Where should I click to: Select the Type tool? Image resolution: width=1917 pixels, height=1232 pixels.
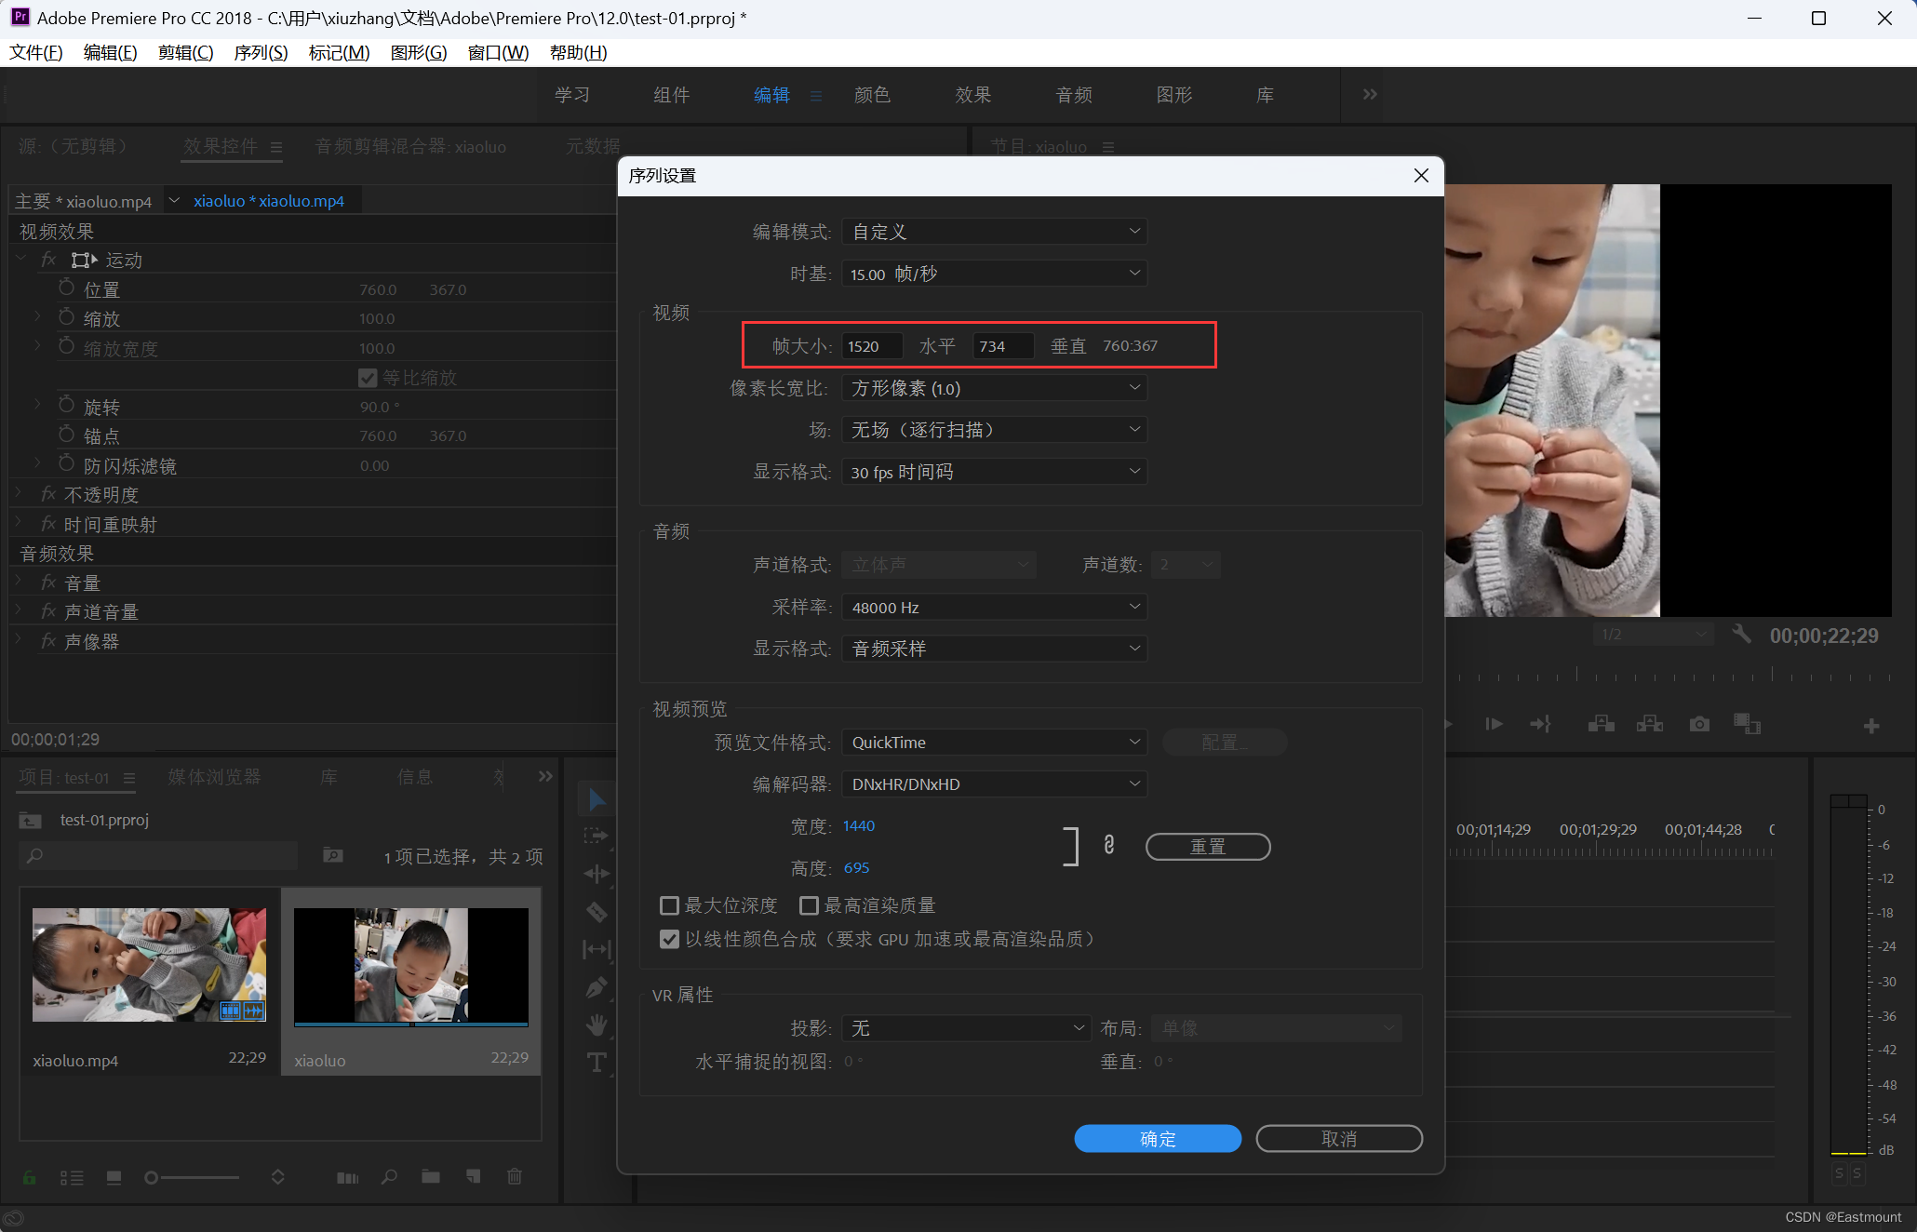597,1063
